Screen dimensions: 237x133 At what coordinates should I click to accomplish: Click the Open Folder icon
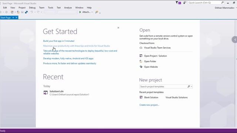tap(141, 61)
